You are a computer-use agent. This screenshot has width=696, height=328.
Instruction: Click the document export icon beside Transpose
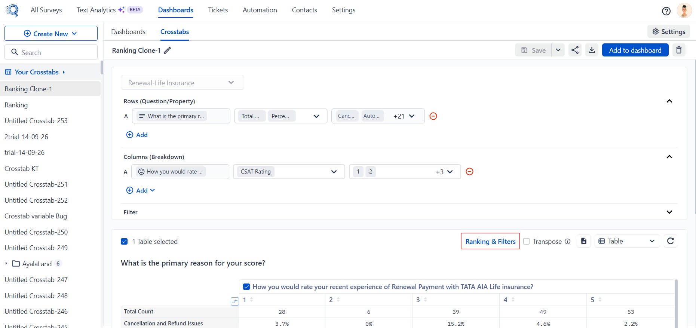pos(583,241)
